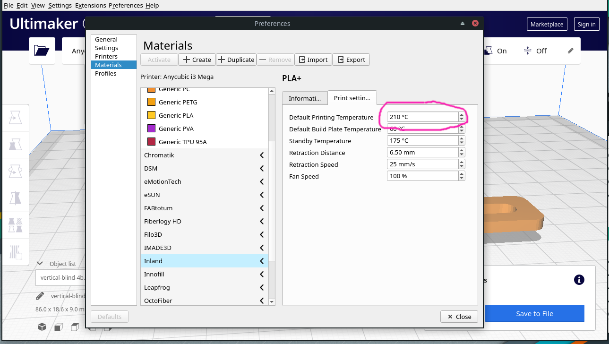
Task: Expand the Fiberlogy HD brand chevron
Action: point(262,221)
